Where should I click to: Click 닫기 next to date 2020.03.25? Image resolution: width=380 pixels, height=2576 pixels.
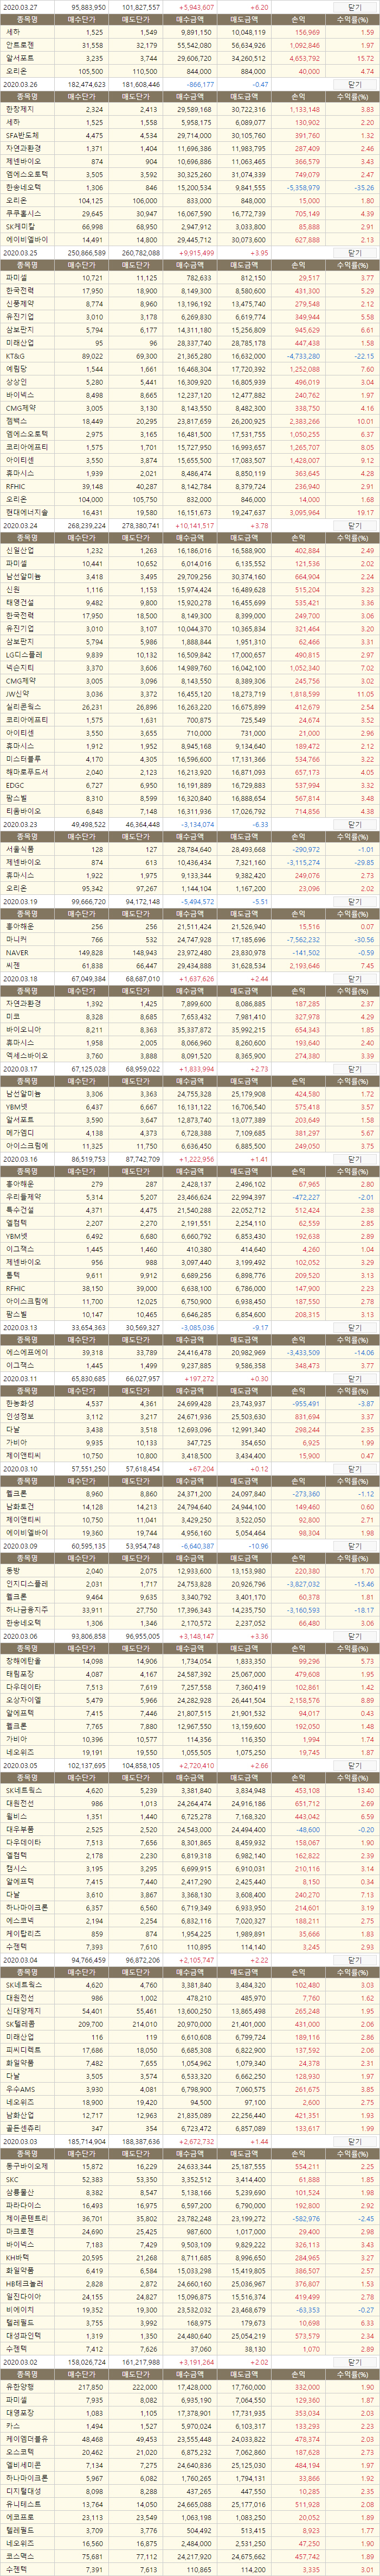[x=354, y=253]
